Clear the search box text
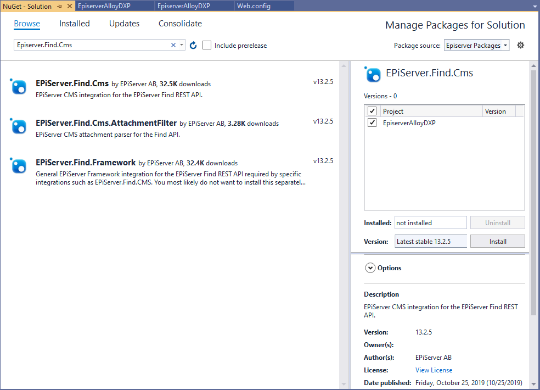Screen dimensions: 540x390 click(x=173, y=46)
